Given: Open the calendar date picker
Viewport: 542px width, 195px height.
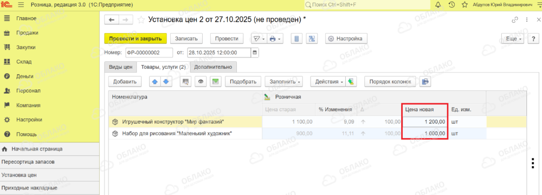Looking at the screenshot, I should (x=255, y=53).
